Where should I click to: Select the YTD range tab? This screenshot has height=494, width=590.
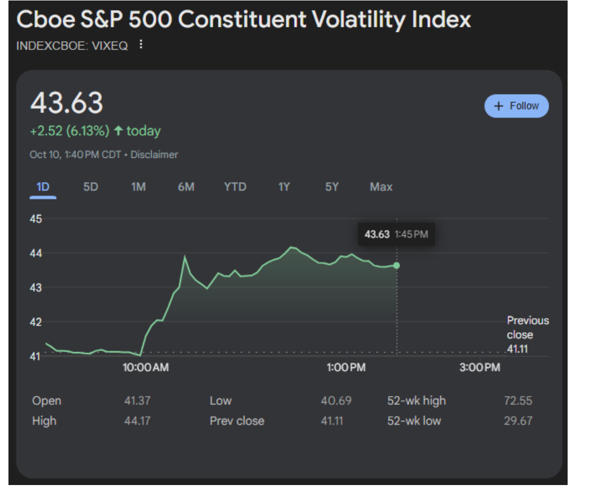pyautogui.click(x=235, y=187)
